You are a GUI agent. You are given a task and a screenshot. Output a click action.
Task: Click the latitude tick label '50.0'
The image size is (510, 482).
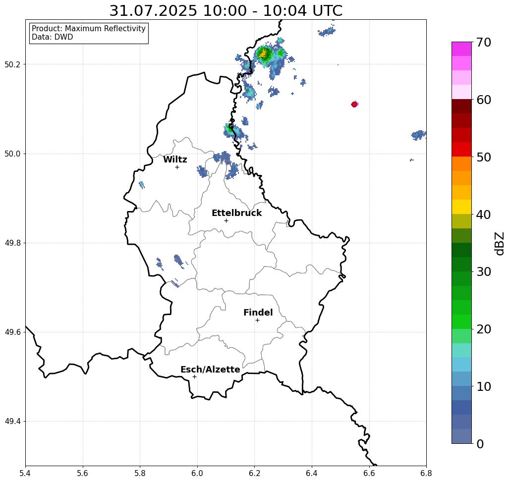coord(12,154)
